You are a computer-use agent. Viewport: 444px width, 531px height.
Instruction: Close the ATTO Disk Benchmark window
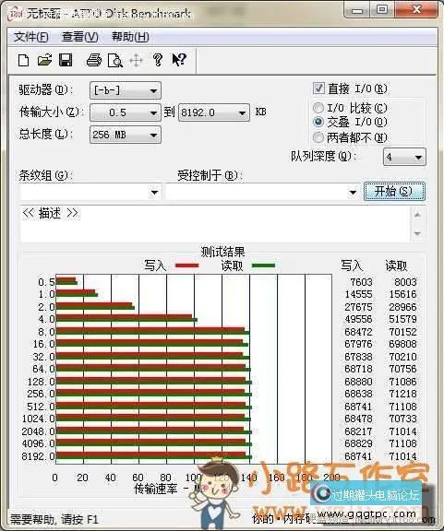point(416,10)
